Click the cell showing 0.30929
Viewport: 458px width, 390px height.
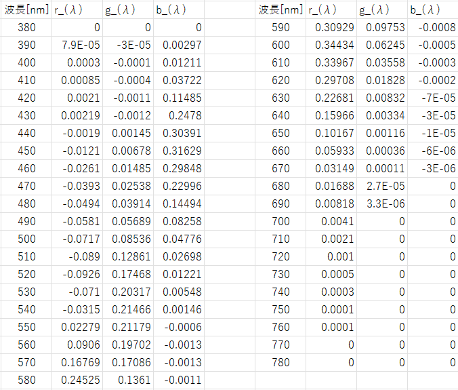coord(331,28)
